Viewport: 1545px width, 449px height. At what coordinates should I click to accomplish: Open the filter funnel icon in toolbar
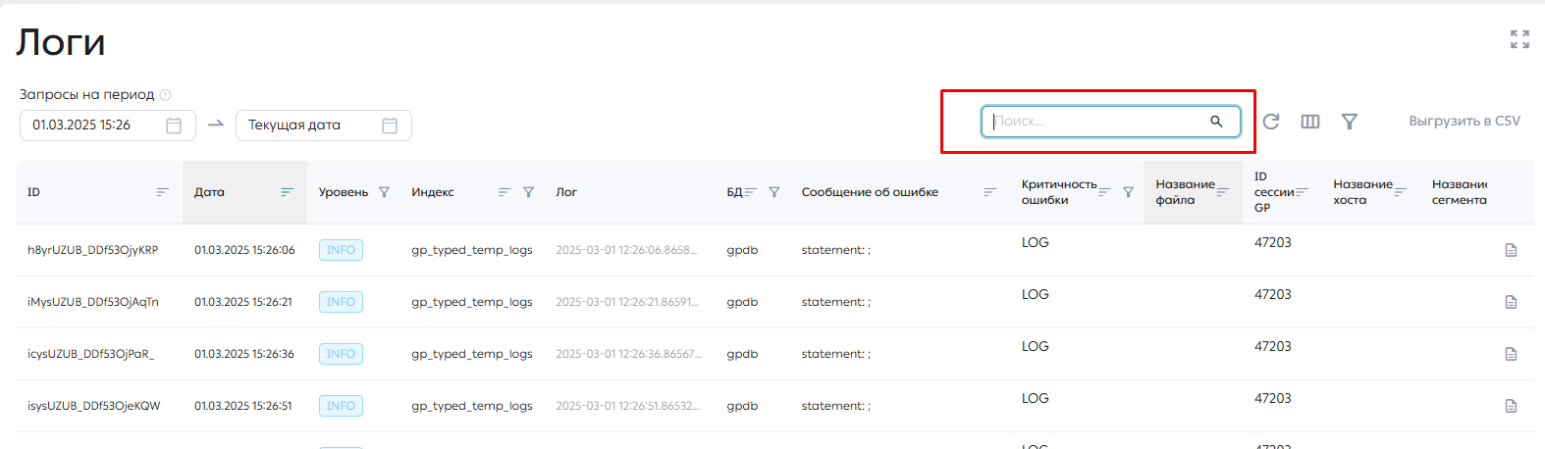pos(1350,122)
